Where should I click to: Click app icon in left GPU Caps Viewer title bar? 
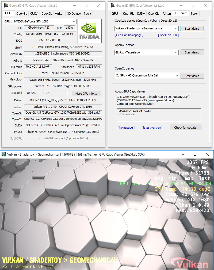click(6, 5)
